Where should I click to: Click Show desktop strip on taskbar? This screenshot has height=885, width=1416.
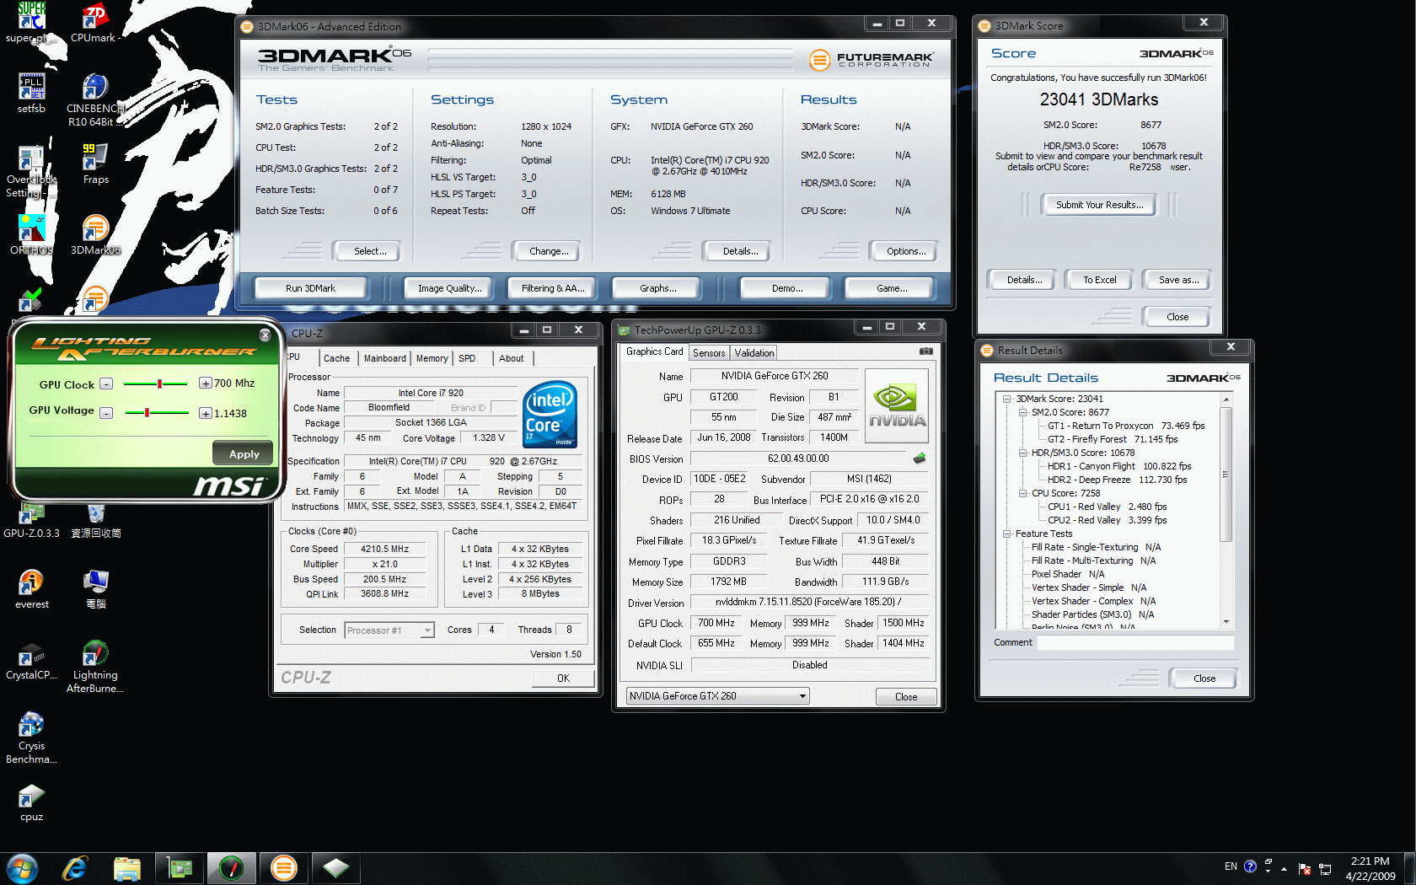click(1409, 868)
